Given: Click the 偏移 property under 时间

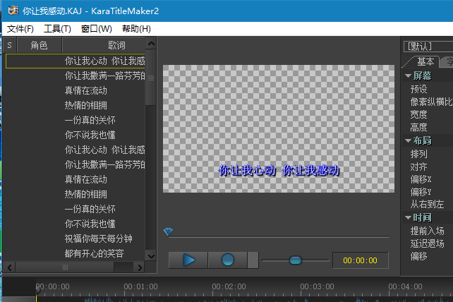Looking at the screenshot, I should [428, 256].
